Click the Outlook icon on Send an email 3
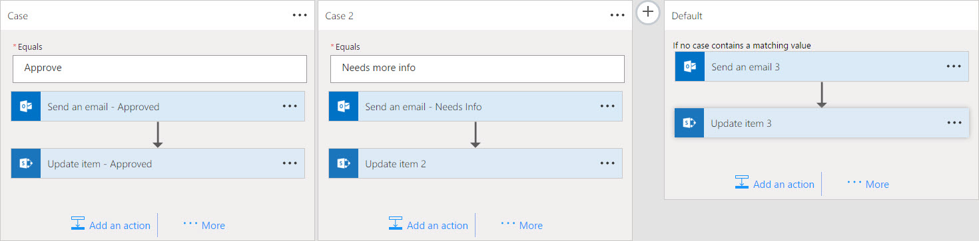 pyautogui.click(x=690, y=66)
